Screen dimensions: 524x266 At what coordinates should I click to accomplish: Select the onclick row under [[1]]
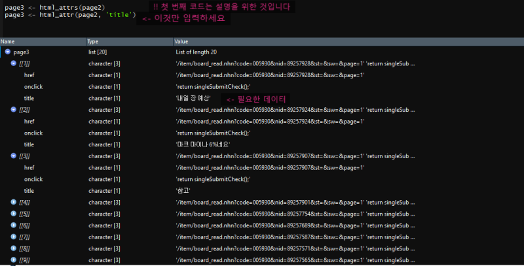tap(262, 87)
